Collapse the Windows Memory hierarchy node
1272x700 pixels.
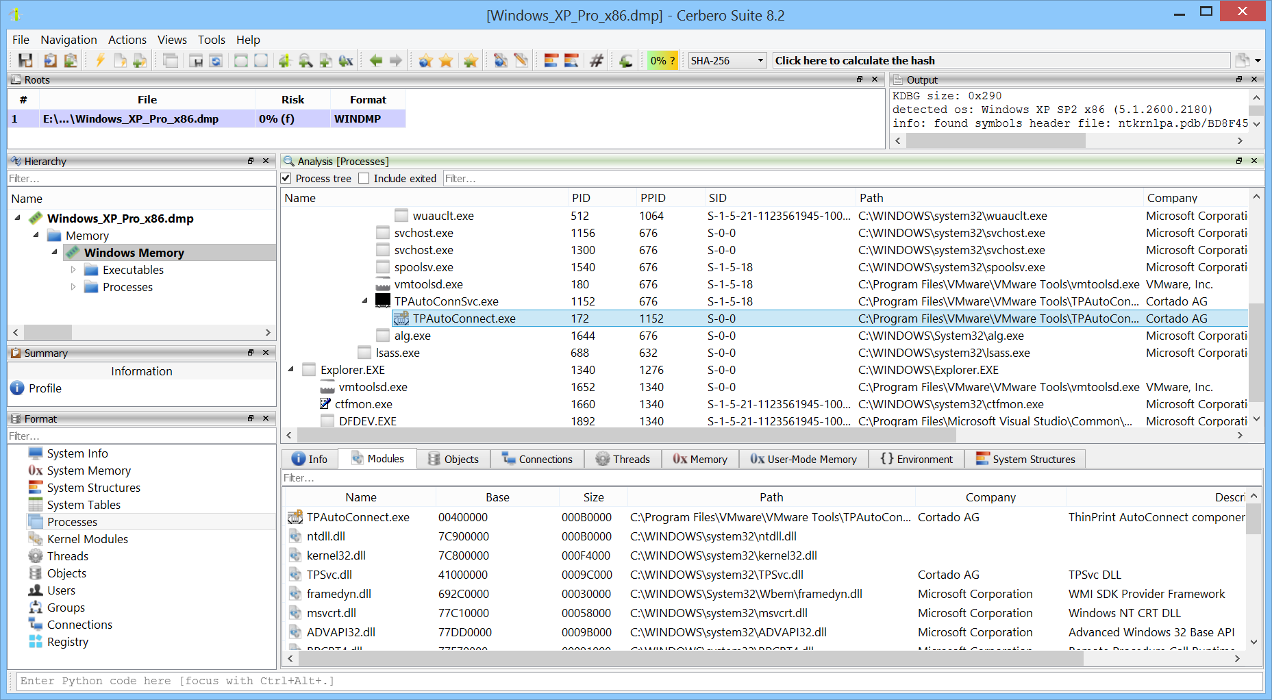pyautogui.click(x=54, y=252)
